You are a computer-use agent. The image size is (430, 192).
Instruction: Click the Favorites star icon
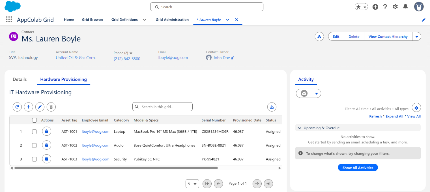358,7
